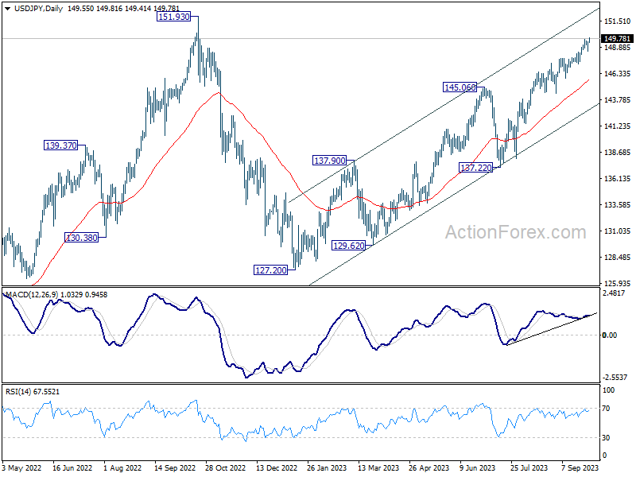
Task: Select the RSI(14) 67.5521 indicator label
Action: pyautogui.click(x=32, y=392)
